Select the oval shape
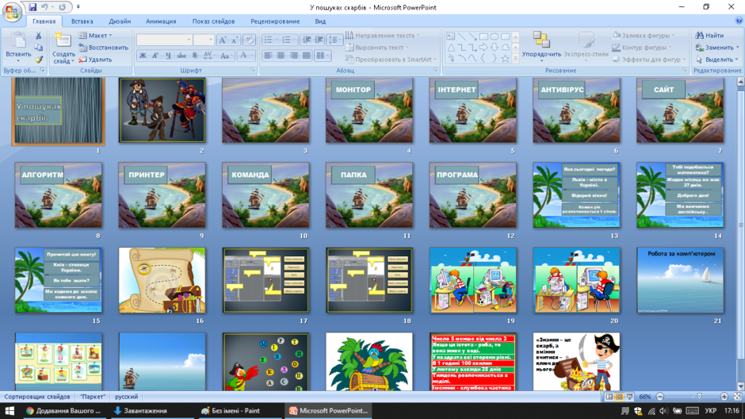This screenshot has height=419, width=745. [495, 37]
